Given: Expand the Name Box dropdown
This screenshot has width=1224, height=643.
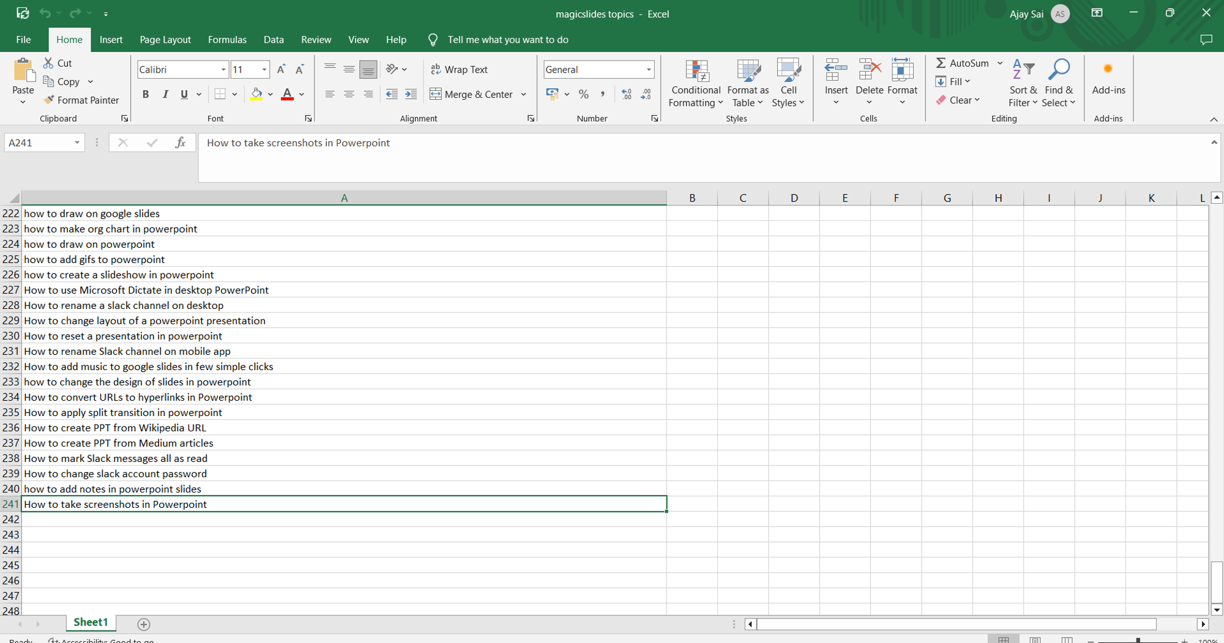Looking at the screenshot, I should pyautogui.click(x=77, y=143).
